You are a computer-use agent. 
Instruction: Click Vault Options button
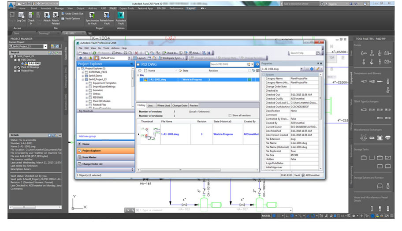71,19
